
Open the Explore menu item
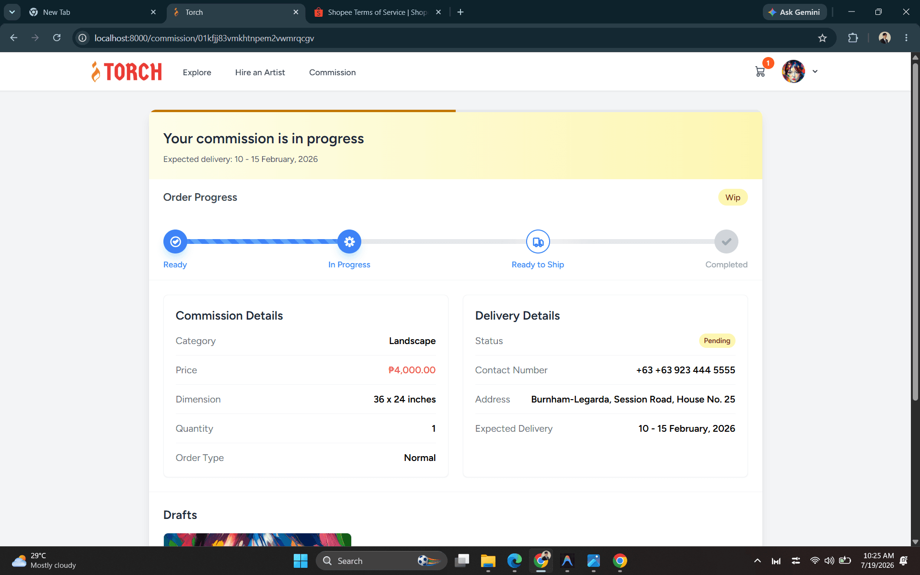[197, 72]
